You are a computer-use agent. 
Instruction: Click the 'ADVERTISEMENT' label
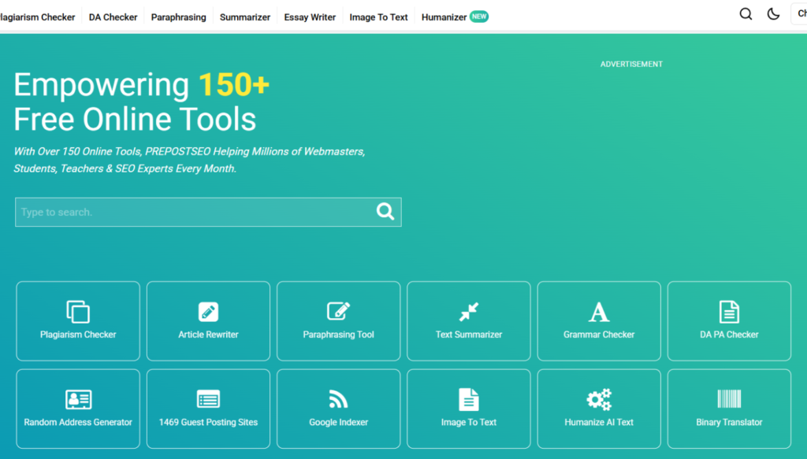[x=631, y=65]
